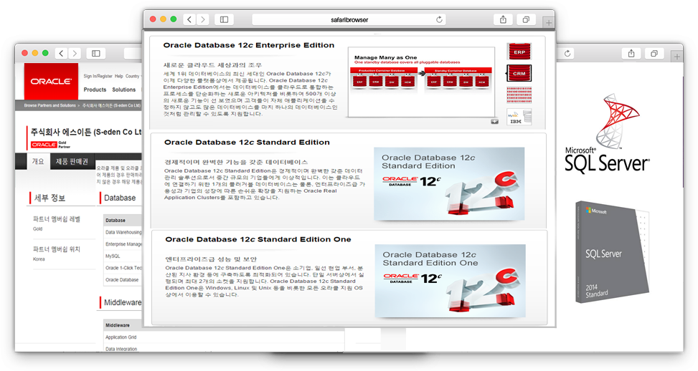Click the CRM database icon

click(519, 73)
